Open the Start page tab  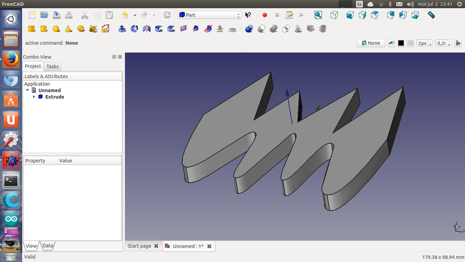click(139, 246)
